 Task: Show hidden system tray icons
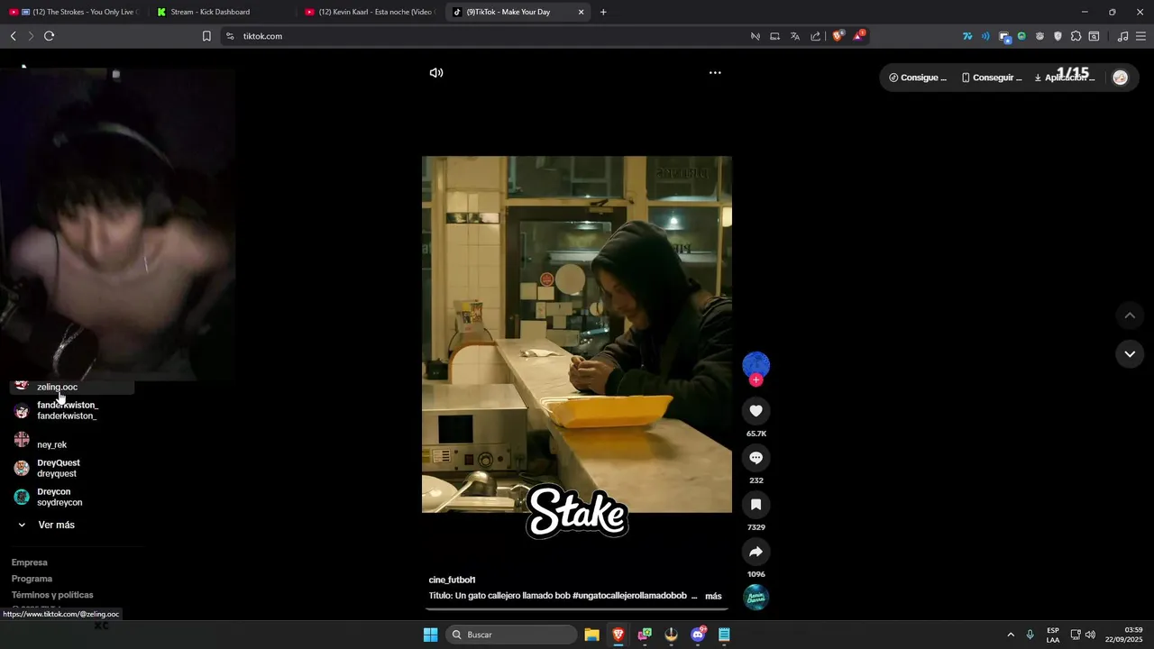pos(1011,635)
